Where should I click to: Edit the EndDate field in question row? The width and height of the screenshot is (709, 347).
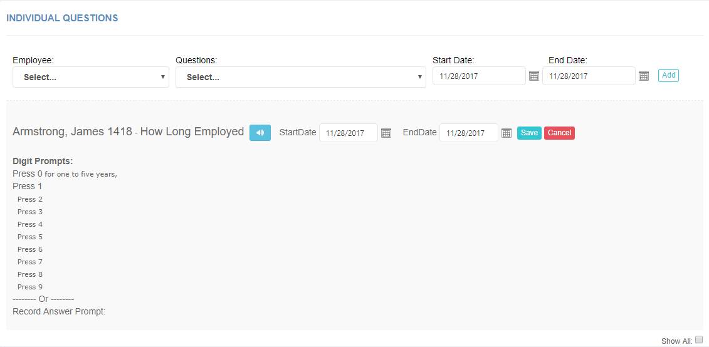[469, 133]
